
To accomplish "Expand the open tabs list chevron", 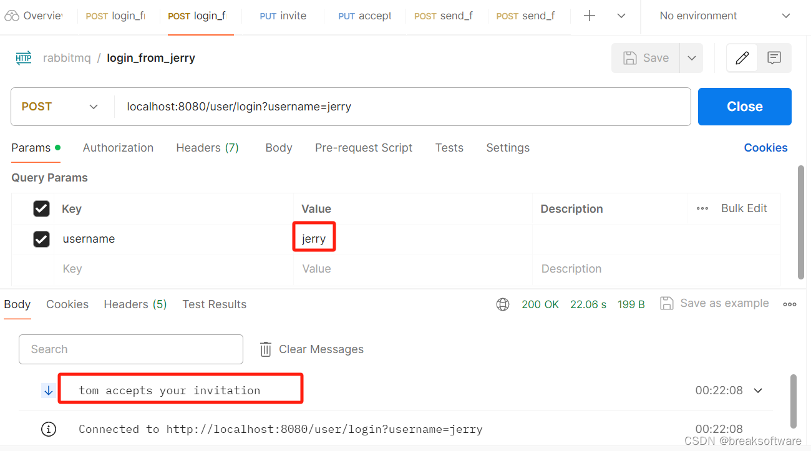I will click(x=621, y=16).
